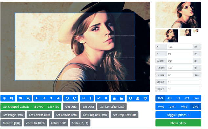The width and height of the screenshot is (208, 129).
Task: Click the Set Data button
Action: 88,107
